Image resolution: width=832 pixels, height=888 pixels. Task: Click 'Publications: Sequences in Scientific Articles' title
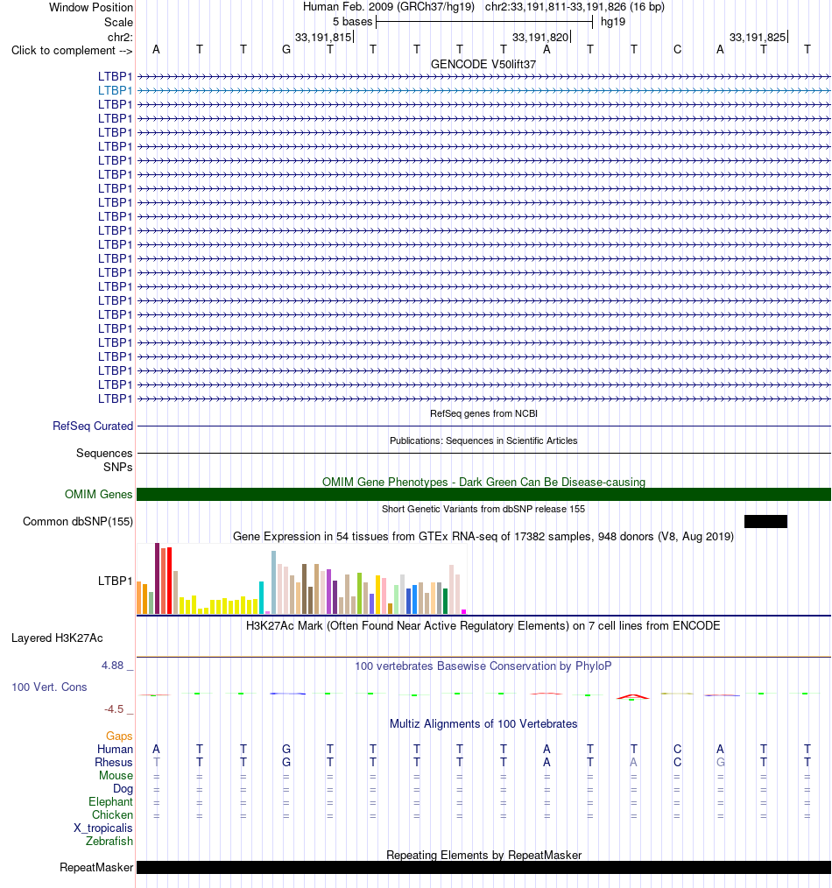pos(483,440)
